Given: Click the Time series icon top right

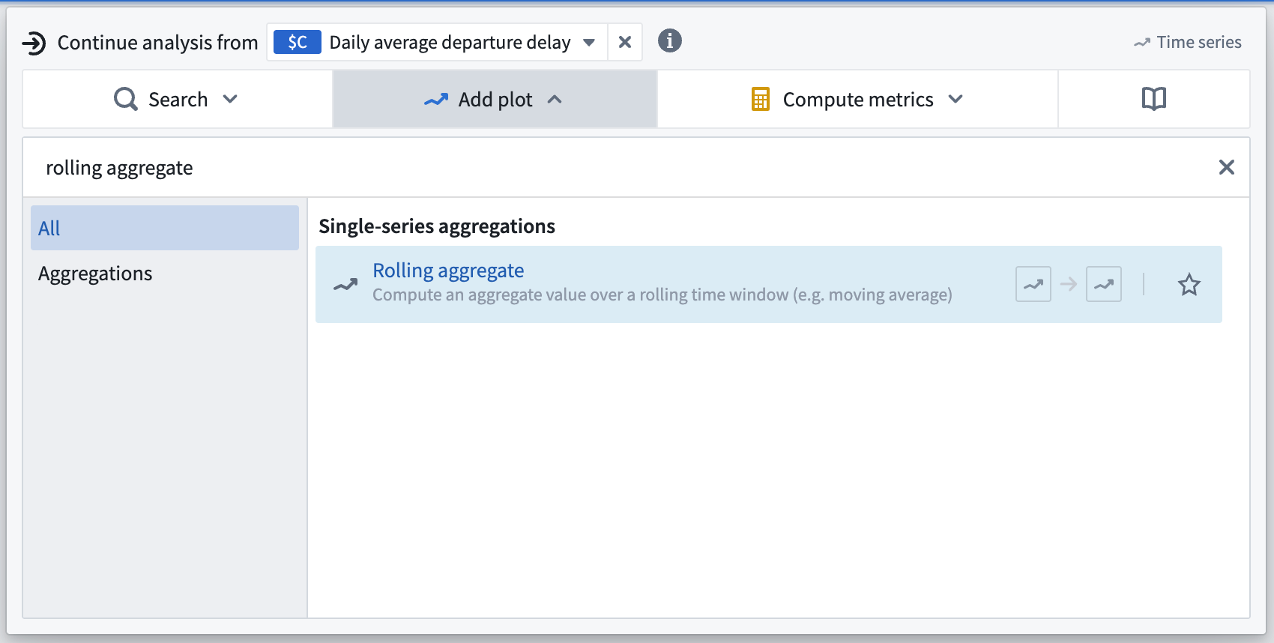Looking at the screenshot, I should (x=1141, y=42).
